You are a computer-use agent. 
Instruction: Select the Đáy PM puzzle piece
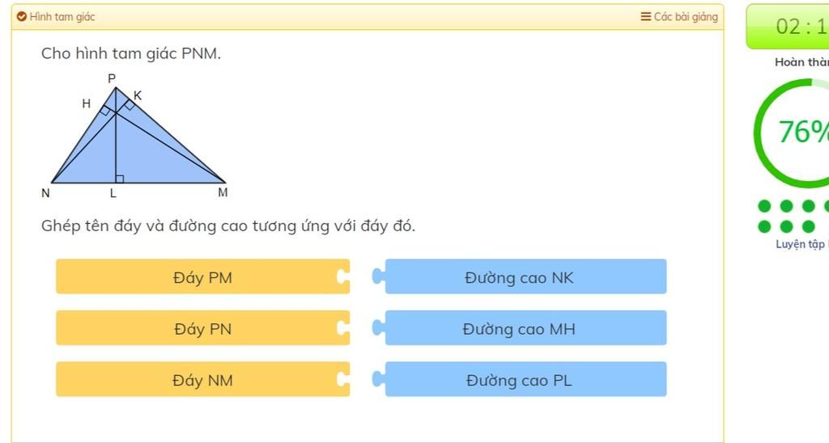pos(203,276)
